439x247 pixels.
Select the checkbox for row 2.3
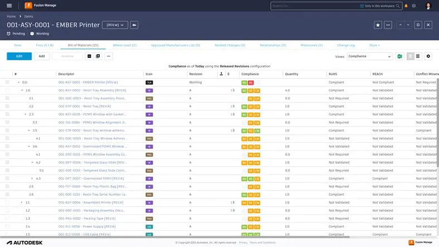point(7,114)
